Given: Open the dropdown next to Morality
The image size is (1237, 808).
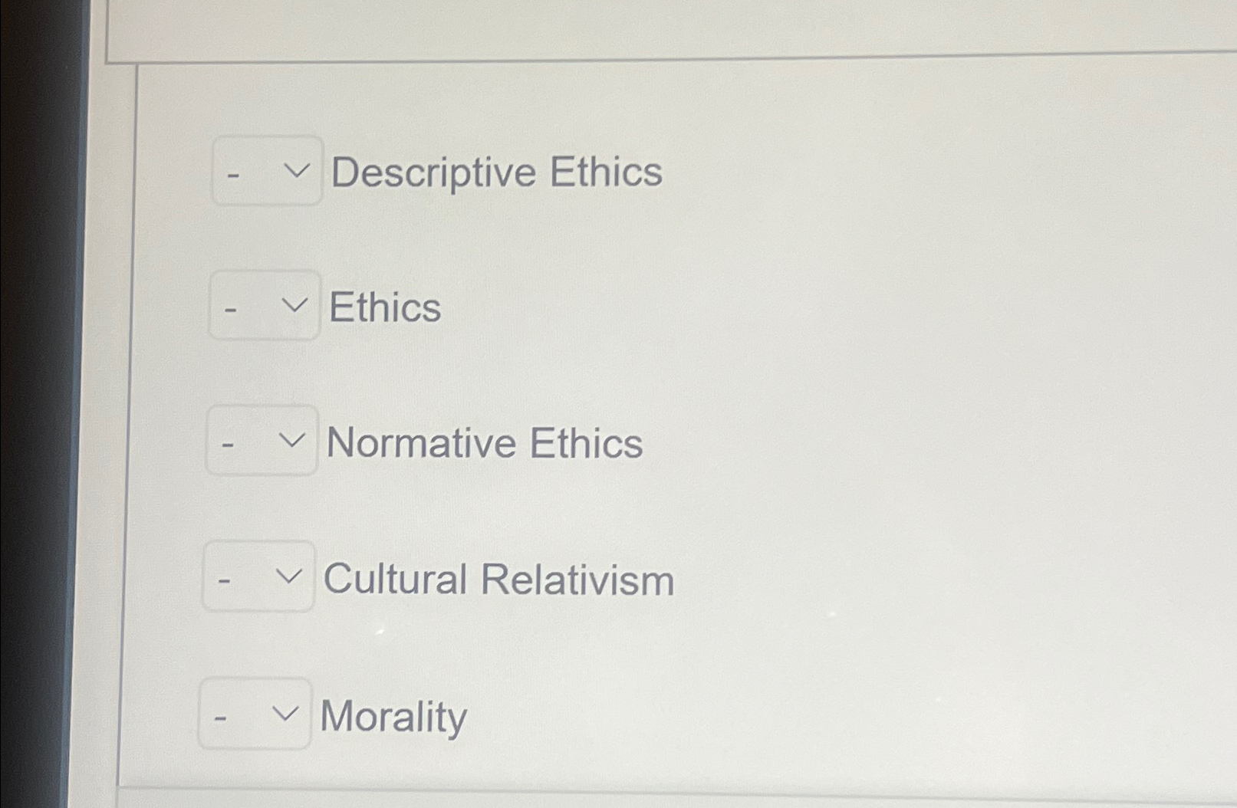Looking at the screenshot, I should [x=254, y=716].
